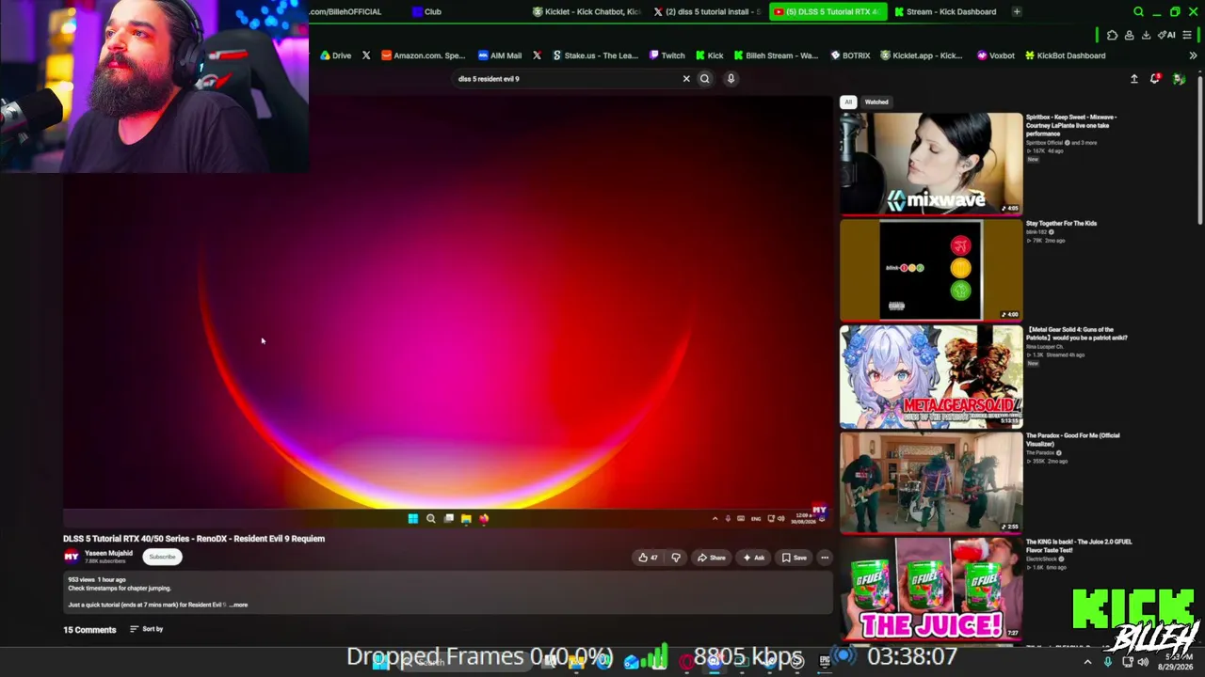
Task: Open the BOTRIX bookmark
Action: (850, 55)
